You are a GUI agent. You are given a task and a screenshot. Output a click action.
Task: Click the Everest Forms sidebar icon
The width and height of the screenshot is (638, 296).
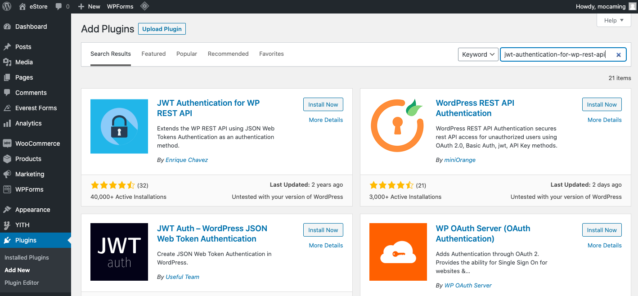7,108
